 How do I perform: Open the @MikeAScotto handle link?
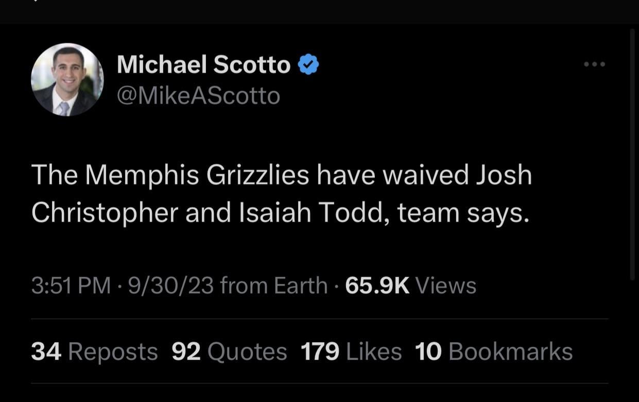tap(199, 96)
